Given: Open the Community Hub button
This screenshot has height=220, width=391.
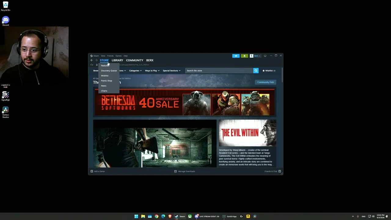Looking at the screenshot, I should click(x=265, y=82).
